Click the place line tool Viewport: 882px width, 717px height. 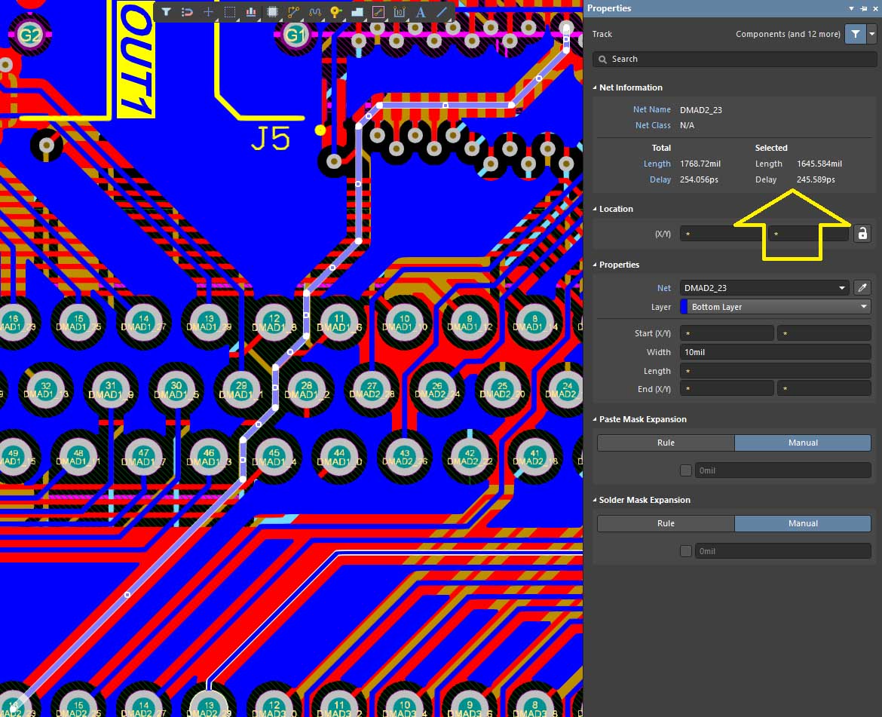(x=442, y=12)
